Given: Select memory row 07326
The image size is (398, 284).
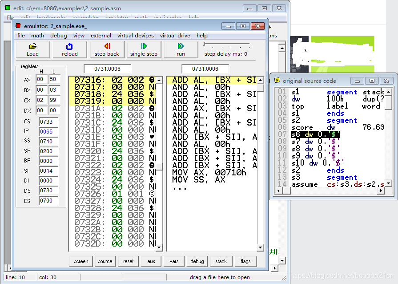Looking at the screenshot, I should pos(113,194).
